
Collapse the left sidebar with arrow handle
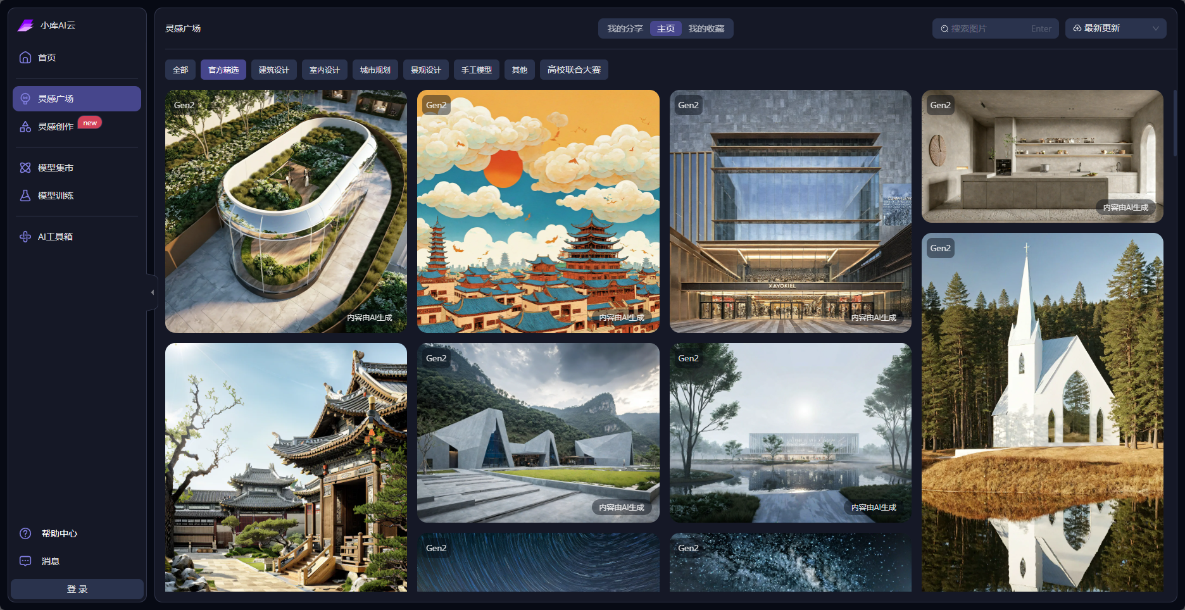(x=152, y=292)
